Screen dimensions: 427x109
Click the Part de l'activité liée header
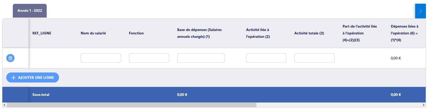pyautogui.click(x=360, y=33)
